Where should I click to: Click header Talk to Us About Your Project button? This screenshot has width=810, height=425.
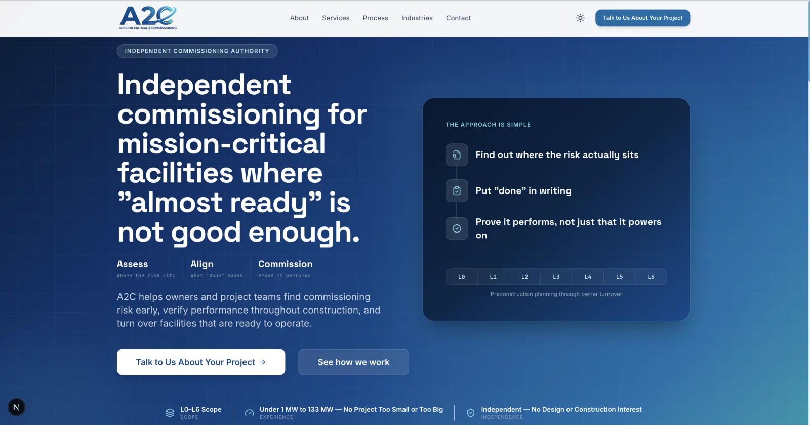642,18
